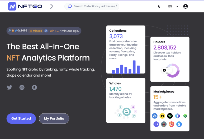Viewport: 204px width, 139px height.
Task: Click the Rarible marketplace icon
Action: (162, 116)
